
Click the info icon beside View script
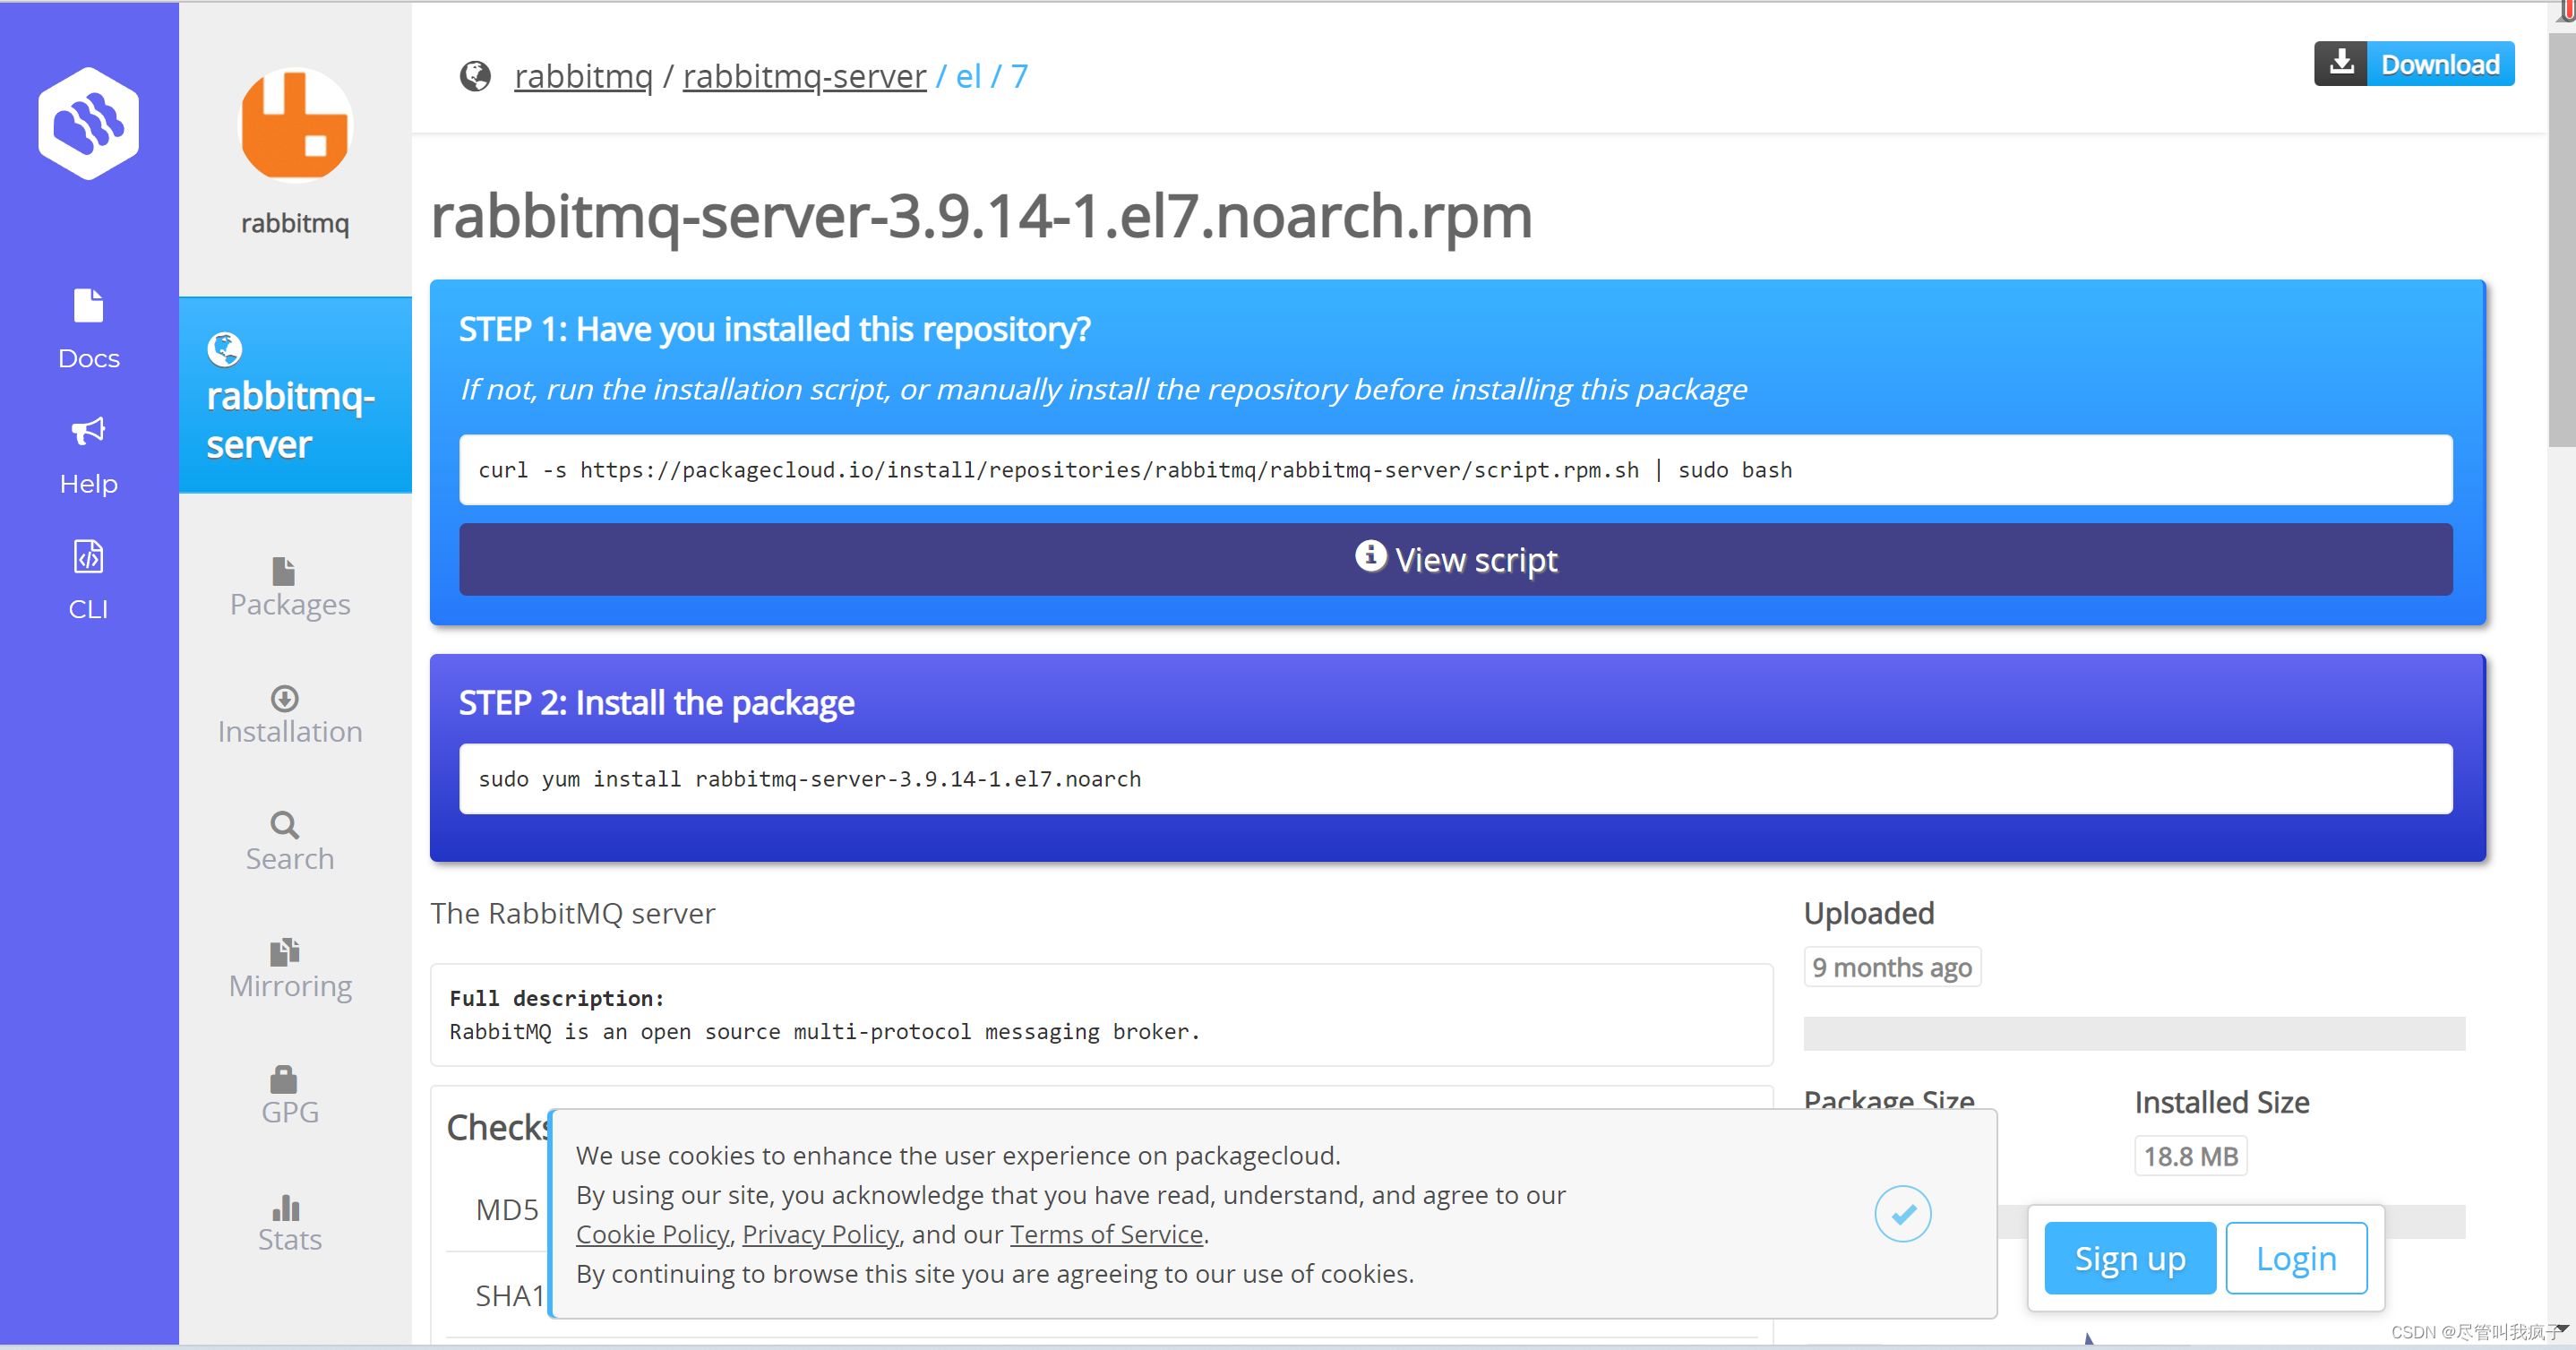pyautogui.click(x=1370, y=556)
